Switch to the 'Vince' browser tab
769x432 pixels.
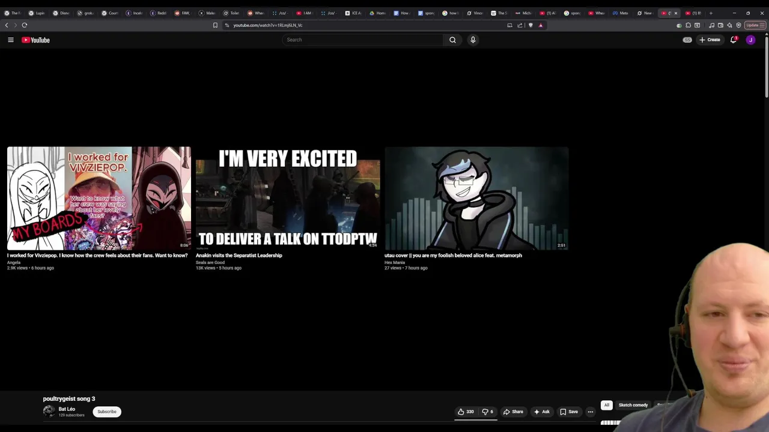click(475, 13)
